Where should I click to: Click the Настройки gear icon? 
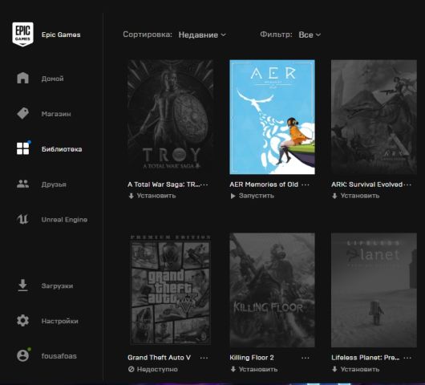point(22,321)
